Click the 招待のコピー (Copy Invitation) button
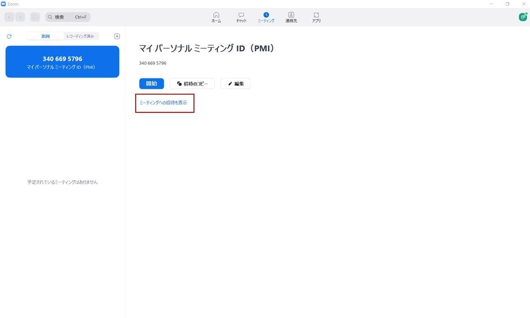Image resolution: width=530 pixels, height=318 pixels. click(192, 84)
